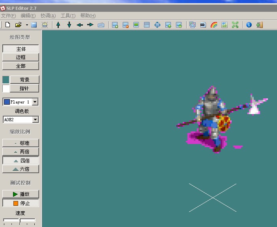Open the 文件(F) menu
Screen dimensions: 277x227
(x=8, y=16)
